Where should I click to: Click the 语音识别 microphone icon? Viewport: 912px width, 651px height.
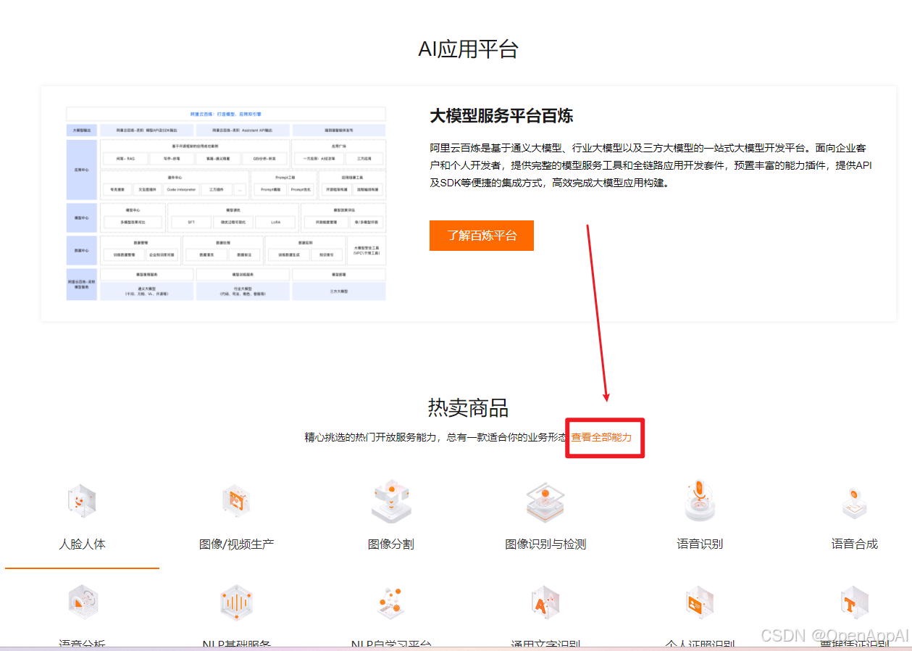click(700, 501)
